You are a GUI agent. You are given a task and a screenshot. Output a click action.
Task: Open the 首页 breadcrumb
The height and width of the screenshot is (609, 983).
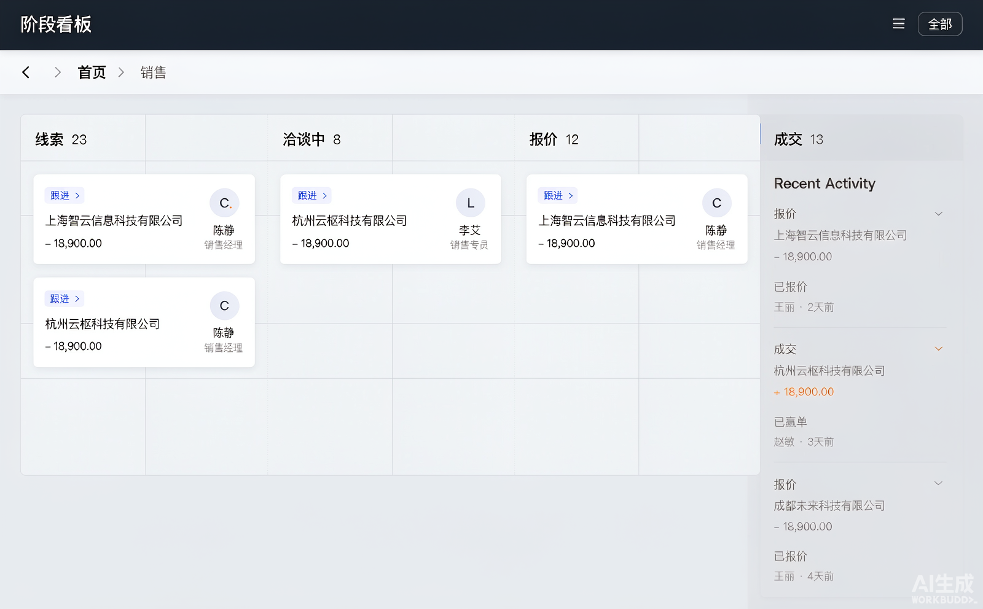(x=92, y=72)
